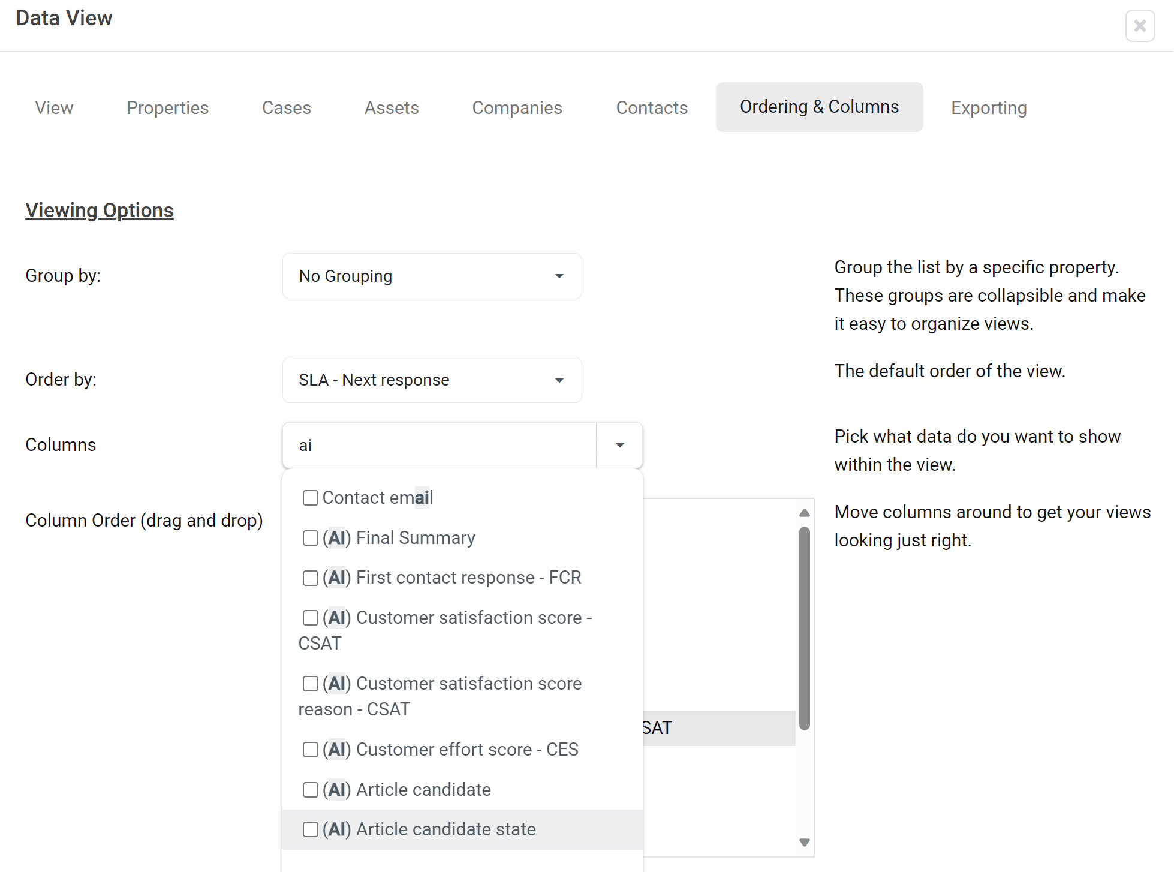
Task: Select (AI) Customer satisfaction score - CSAT checkbox
Action: coord(310,618)
